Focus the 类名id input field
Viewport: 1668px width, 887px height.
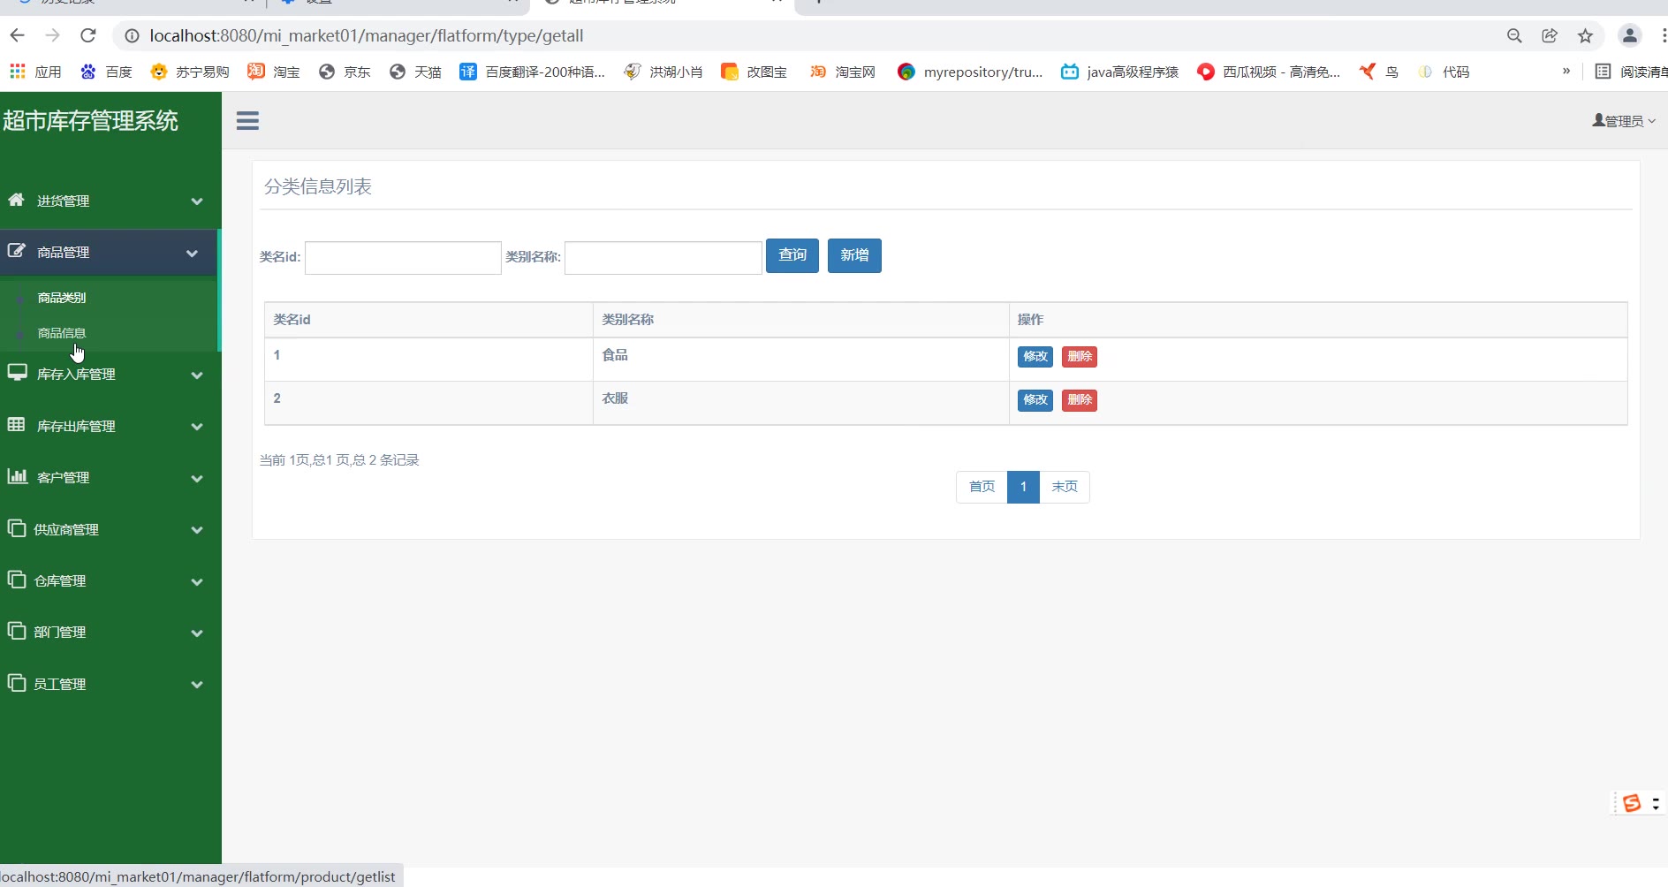403,257
